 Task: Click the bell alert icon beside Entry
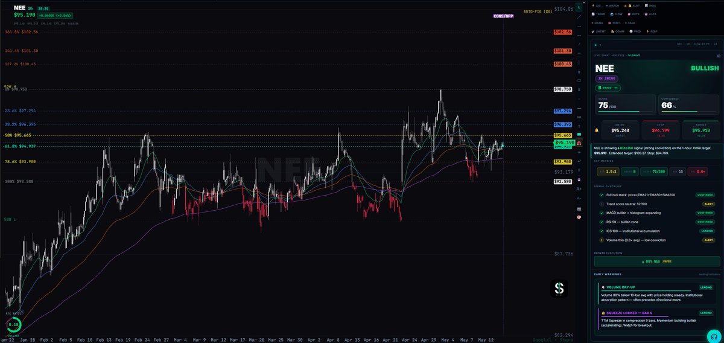tap(596, 130)
